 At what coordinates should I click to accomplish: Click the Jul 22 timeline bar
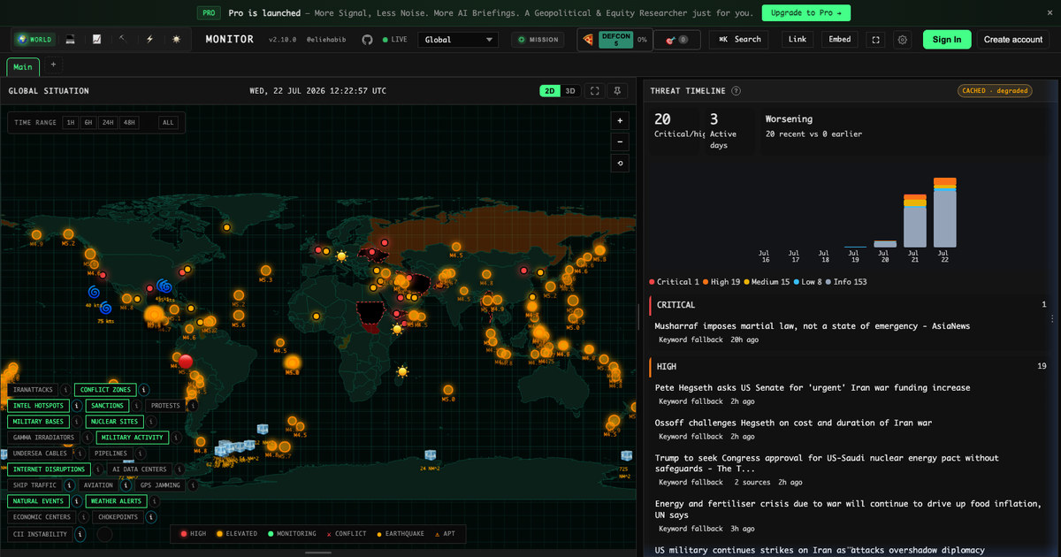tap(945, 213)
